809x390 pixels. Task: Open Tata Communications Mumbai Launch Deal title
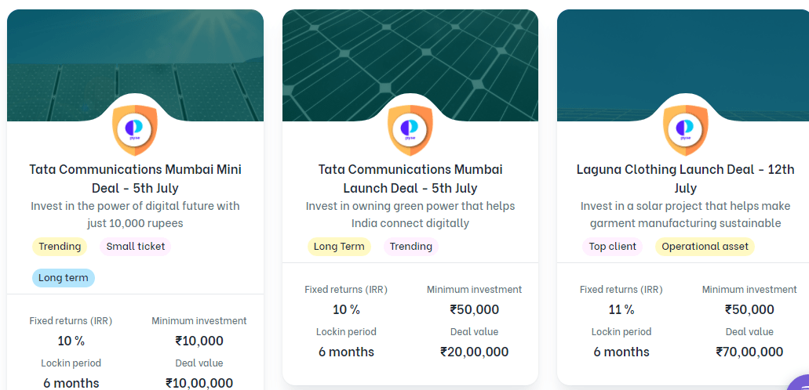pos(410,179)
